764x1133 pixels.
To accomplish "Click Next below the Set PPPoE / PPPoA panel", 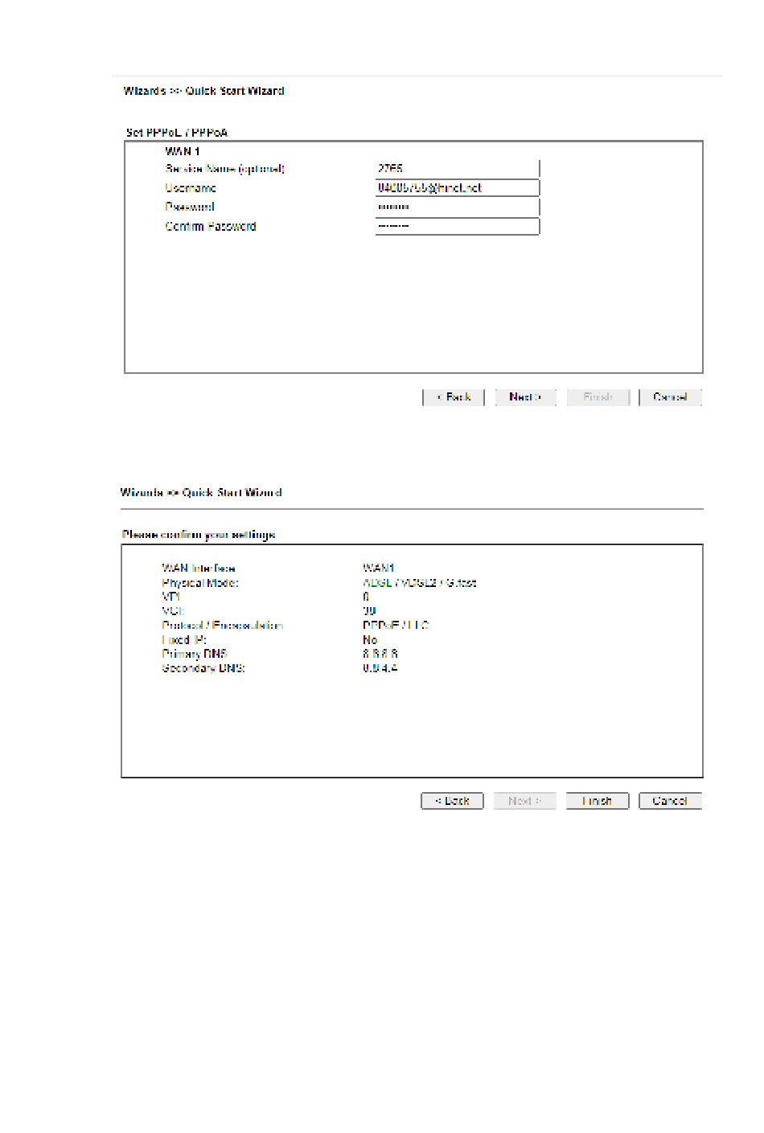I will [525, 397].
